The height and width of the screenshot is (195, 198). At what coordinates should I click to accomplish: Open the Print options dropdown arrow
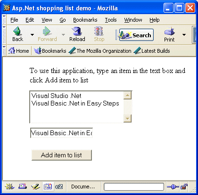tap(184, 35)
